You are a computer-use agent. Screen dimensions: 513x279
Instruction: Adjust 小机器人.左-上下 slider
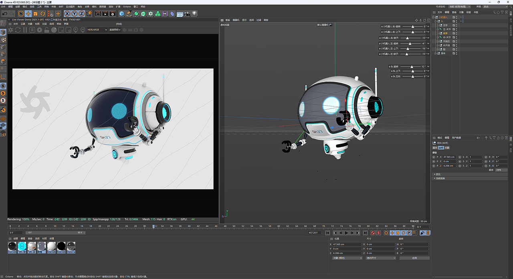coord(410,48)
